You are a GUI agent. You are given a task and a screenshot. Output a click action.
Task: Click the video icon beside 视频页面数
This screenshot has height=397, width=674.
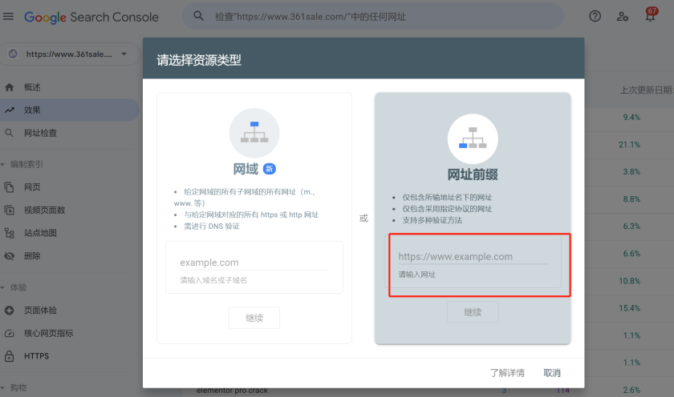(9, 210)
